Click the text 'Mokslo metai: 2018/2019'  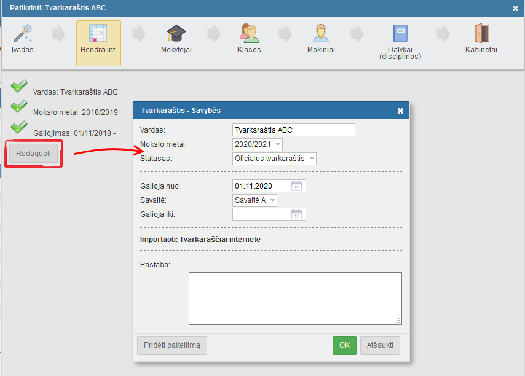pos(76,112)
